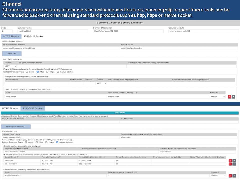
Task: Click plus button on the 10.14.20.232 row
Action: tap(234, 164)
